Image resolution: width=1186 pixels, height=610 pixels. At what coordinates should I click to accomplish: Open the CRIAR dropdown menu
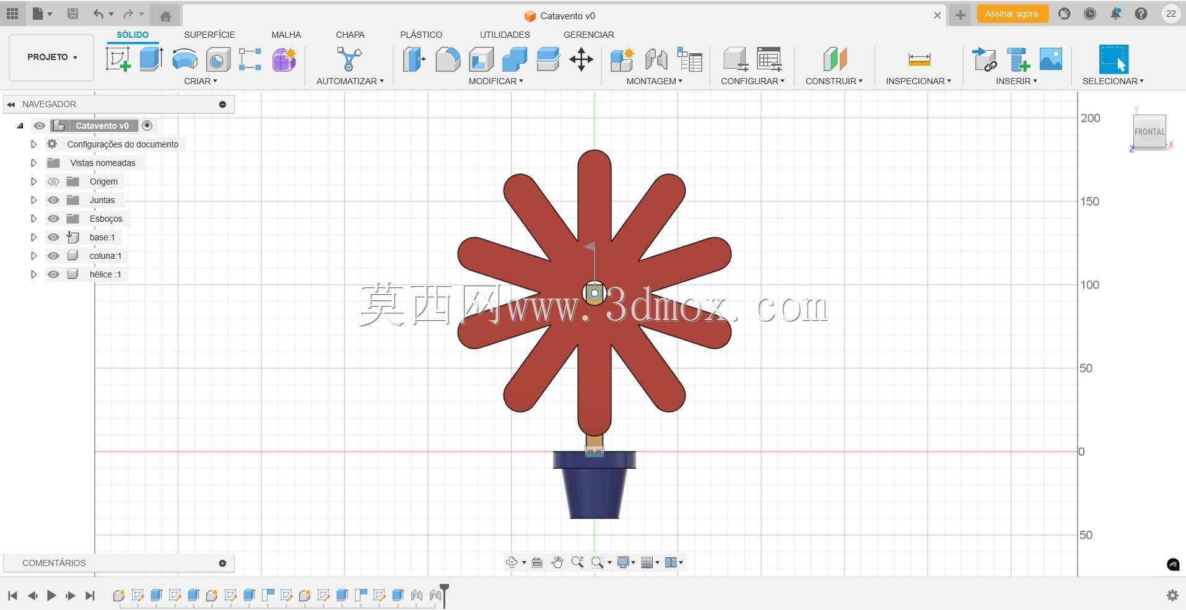(201, 81)
